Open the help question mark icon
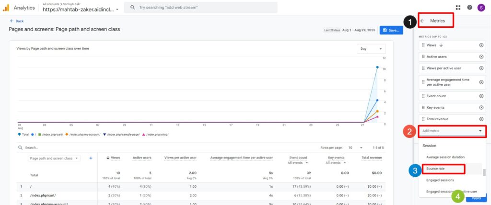 [469, 8]
